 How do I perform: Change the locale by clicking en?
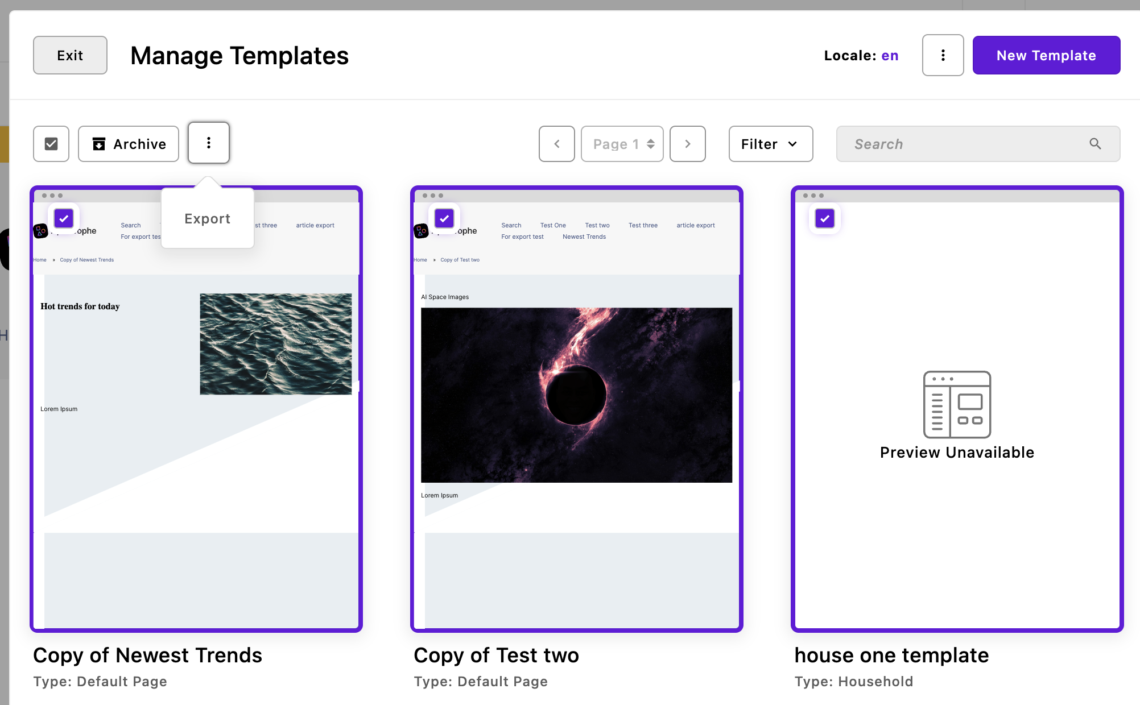tap(890, 55)
